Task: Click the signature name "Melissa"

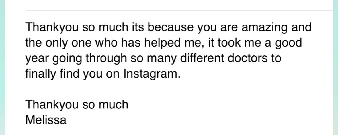Action: [x=46, y=120]
